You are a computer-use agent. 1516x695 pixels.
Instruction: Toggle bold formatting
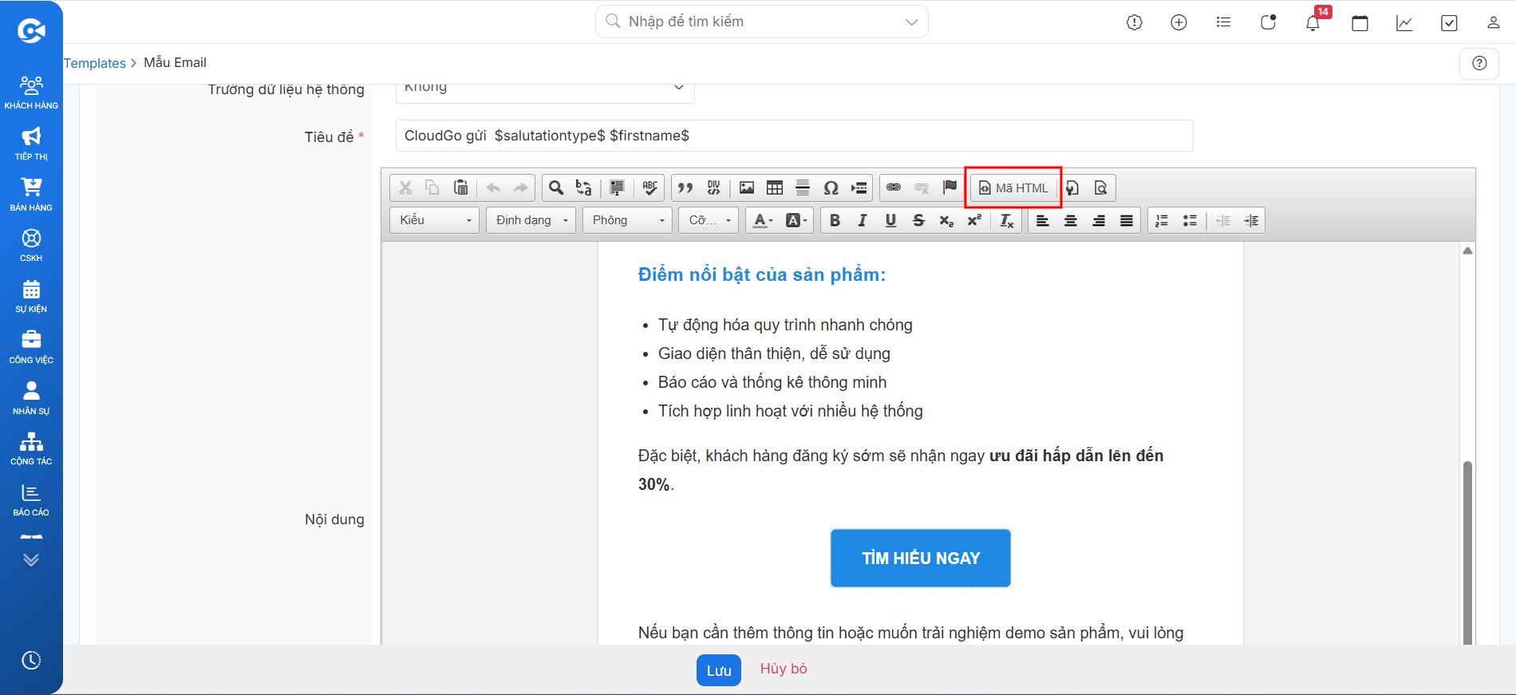[x=835, y=220]
